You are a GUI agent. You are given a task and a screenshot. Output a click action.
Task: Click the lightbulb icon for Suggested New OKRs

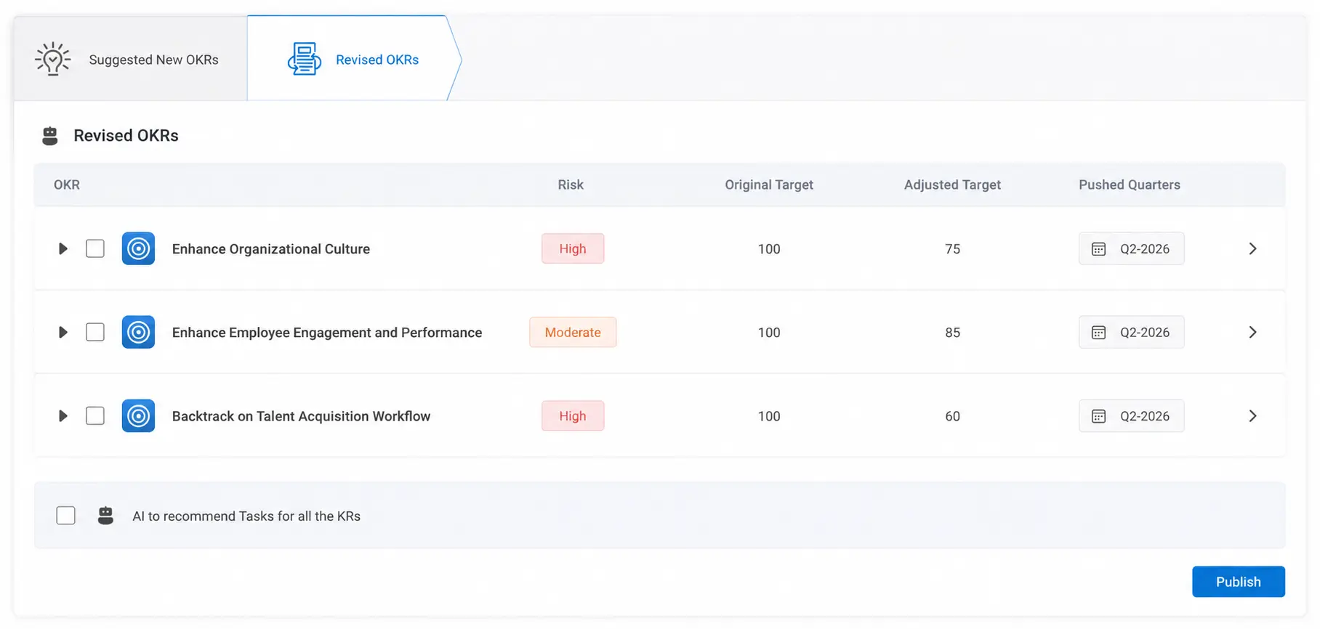[x=52, y=59]
